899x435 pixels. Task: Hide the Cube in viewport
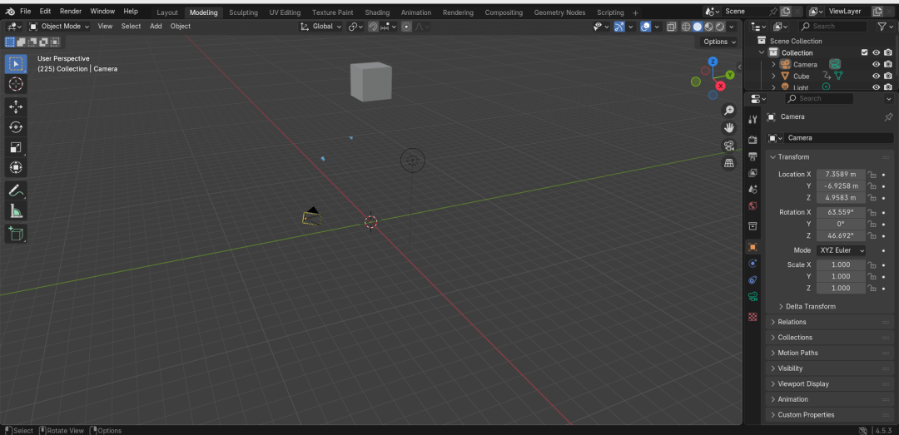876,76
